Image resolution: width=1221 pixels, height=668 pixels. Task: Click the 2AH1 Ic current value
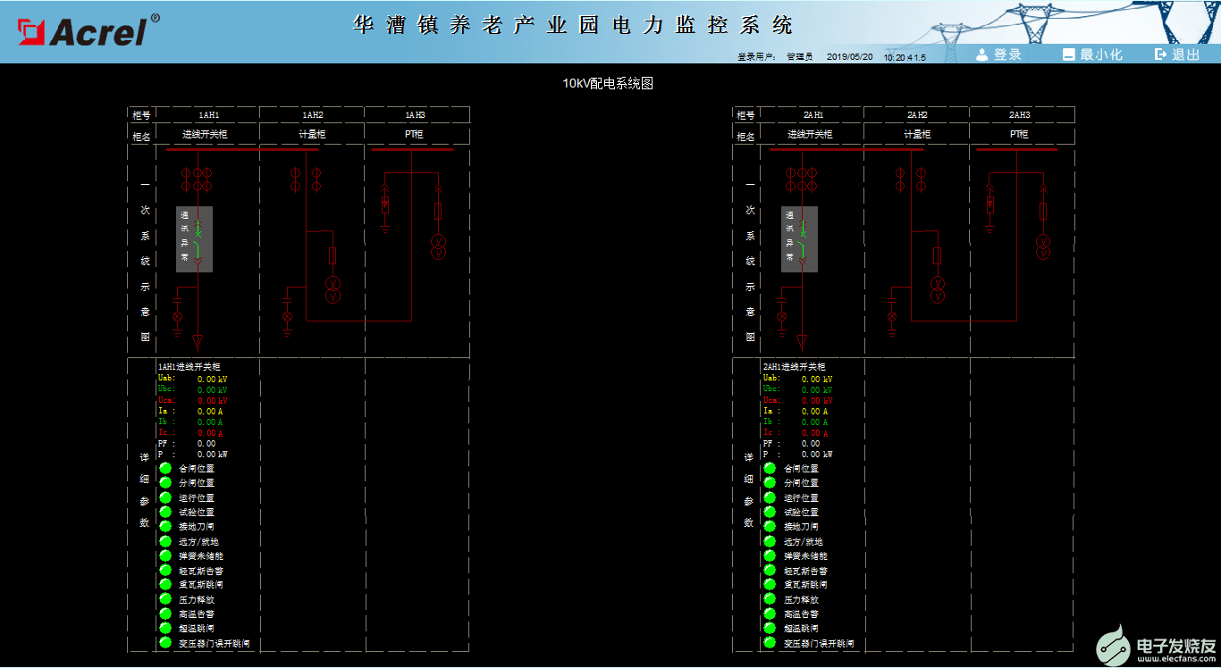[814, 432]
